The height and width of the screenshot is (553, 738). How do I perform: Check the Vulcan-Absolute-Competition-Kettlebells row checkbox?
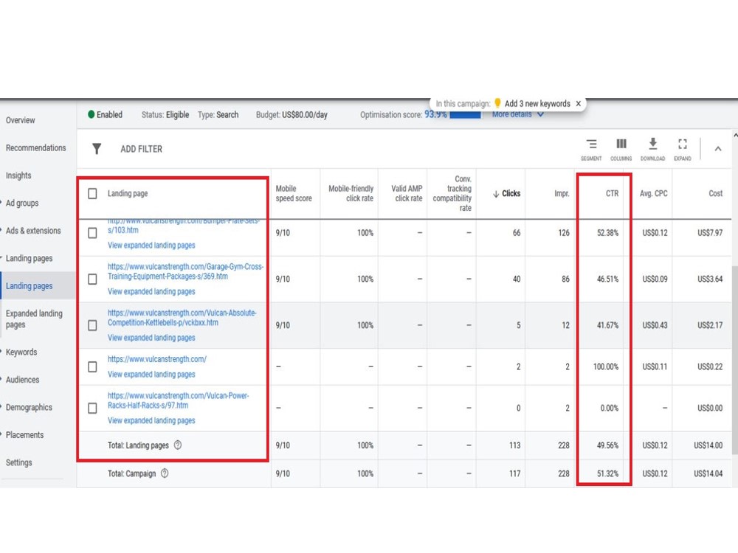93,325
